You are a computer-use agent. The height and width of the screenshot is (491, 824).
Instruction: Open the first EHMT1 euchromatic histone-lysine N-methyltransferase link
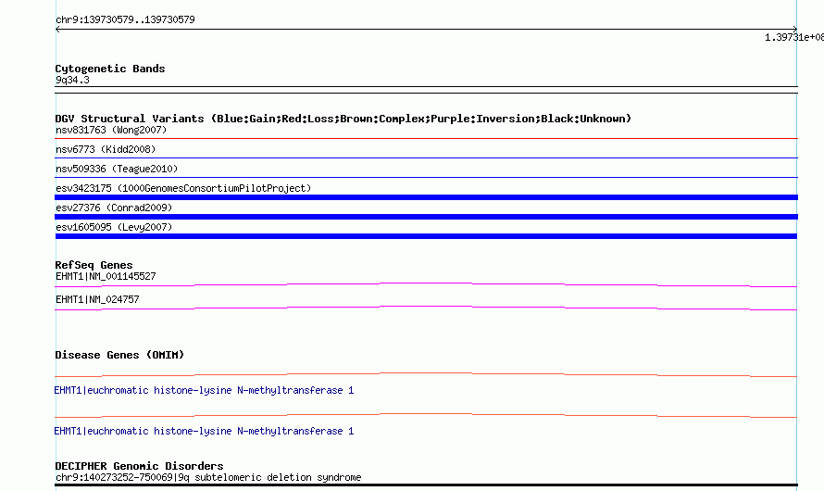pyautogui.click(x=204, y=390)
